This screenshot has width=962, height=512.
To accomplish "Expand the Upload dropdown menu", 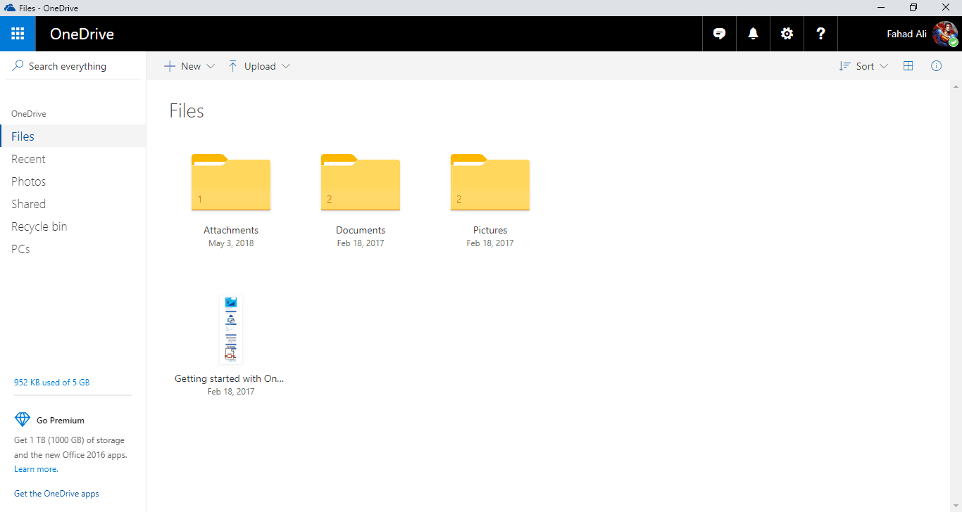I will 285,66.
